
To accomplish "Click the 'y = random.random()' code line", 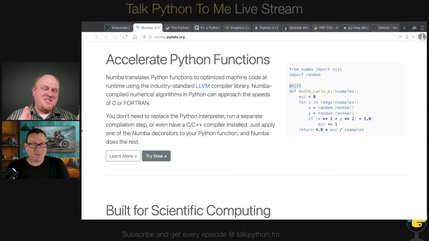I will click(x=331, y=113).
